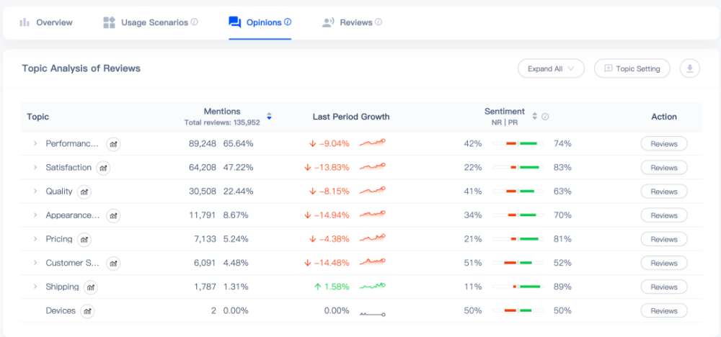Viewport: 721px width, 337px height.
Task: Click Performance growth sparkline
Action: (373, 143)
